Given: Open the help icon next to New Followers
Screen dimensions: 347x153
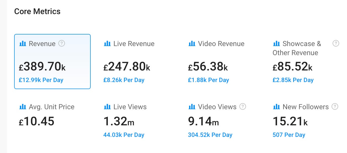Looking at the screenshot, I should (x=335, y=106).
